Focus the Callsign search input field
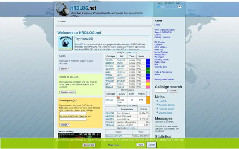This screenshot has height=149, width=239. click(161, 91)
